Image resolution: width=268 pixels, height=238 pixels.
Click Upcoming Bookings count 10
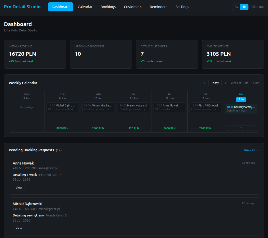coord(78,54)
